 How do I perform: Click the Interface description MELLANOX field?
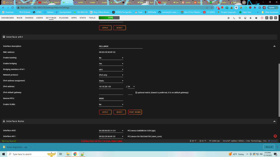121,46
